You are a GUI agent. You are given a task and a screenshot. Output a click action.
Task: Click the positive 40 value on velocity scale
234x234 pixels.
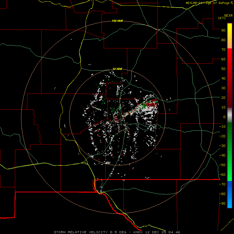point(223,78)
